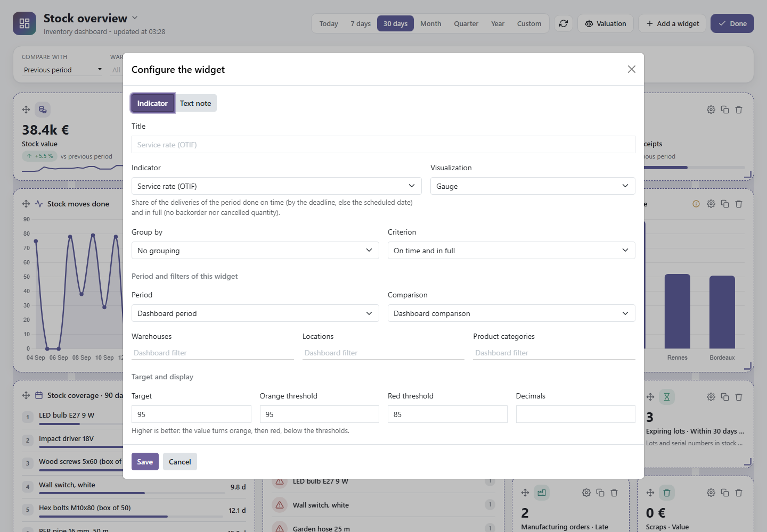Screen dimensions: 767x532
Task: Open Compare with dropdown showing Previous period
Action: pos(62,70)
